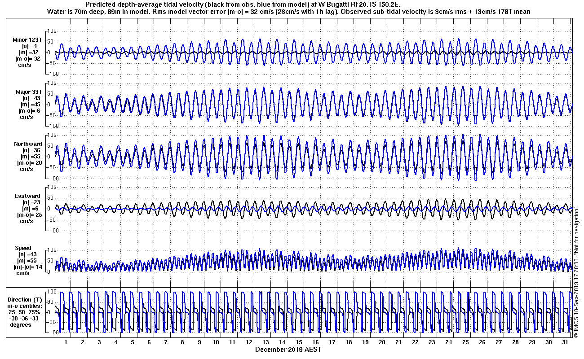Image resolution: width=584 pixels, height=359 pixels.
Task: Click the 'December 2019 AEST' axis label
Action: [x=288, y=349]
